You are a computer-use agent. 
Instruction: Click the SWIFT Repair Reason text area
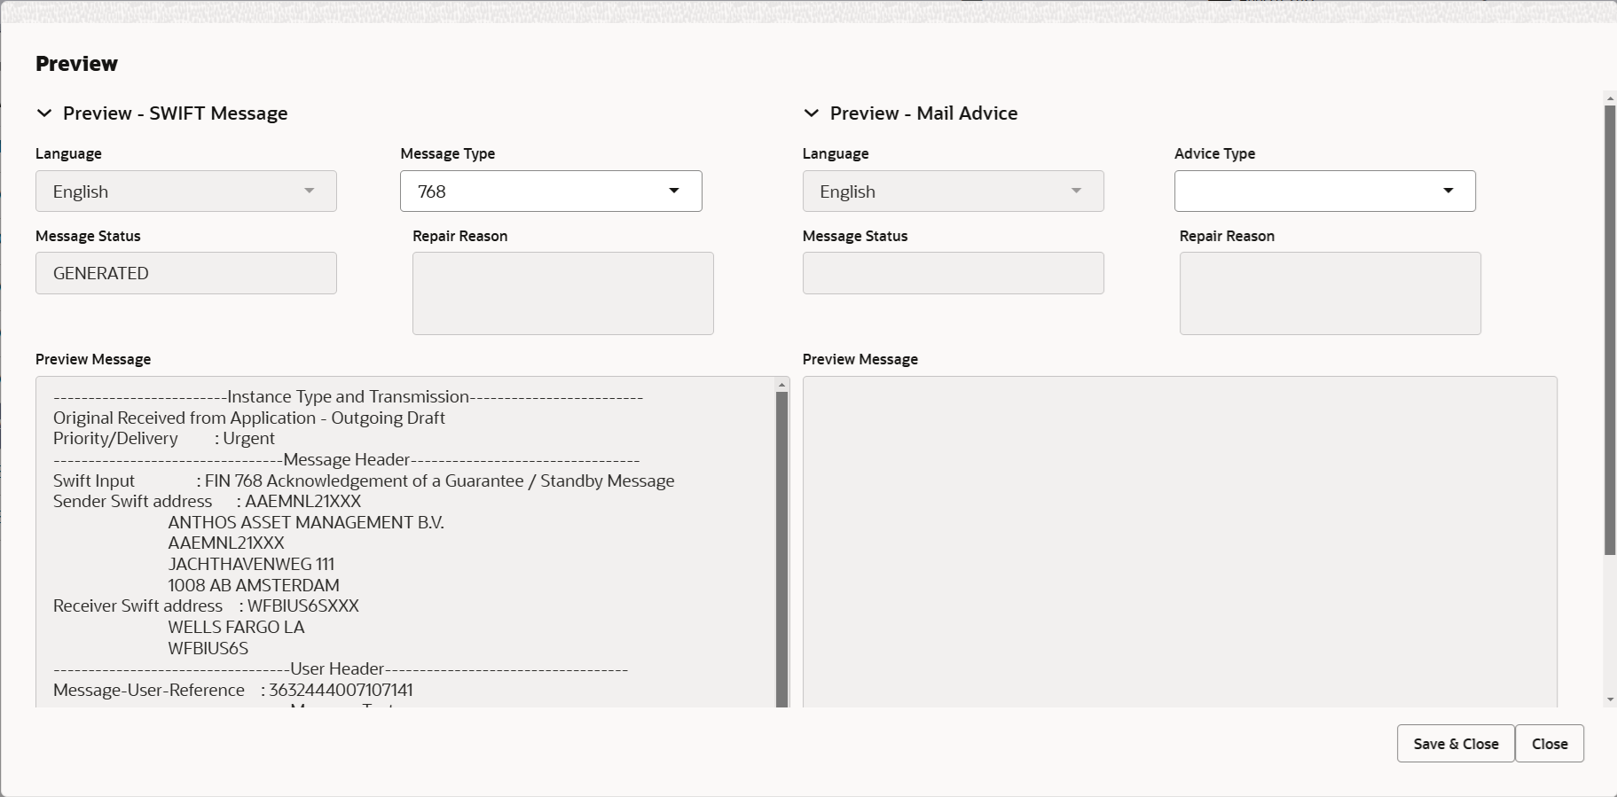coord(563,293)
